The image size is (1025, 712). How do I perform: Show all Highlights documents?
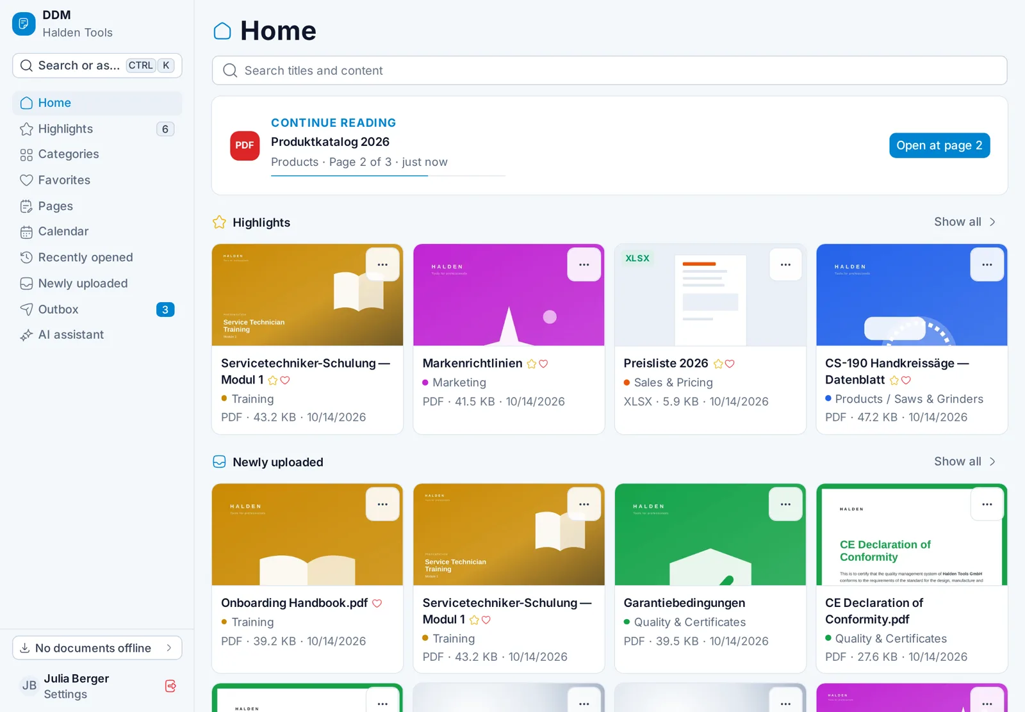pos(965,222)
